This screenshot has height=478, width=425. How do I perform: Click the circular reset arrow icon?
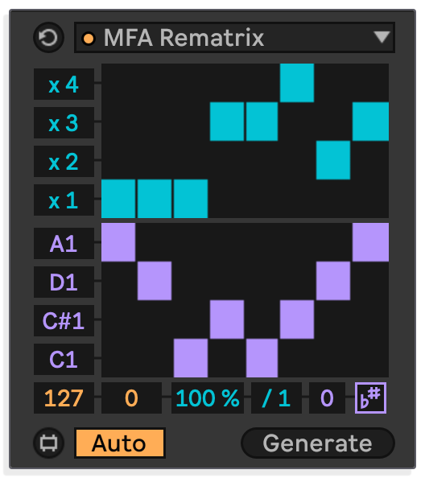point(48,38)
